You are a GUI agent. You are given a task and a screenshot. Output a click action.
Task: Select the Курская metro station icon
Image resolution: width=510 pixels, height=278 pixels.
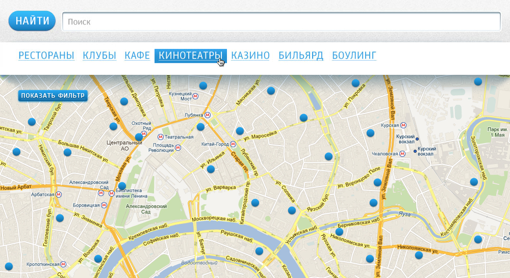pos(403,125)
